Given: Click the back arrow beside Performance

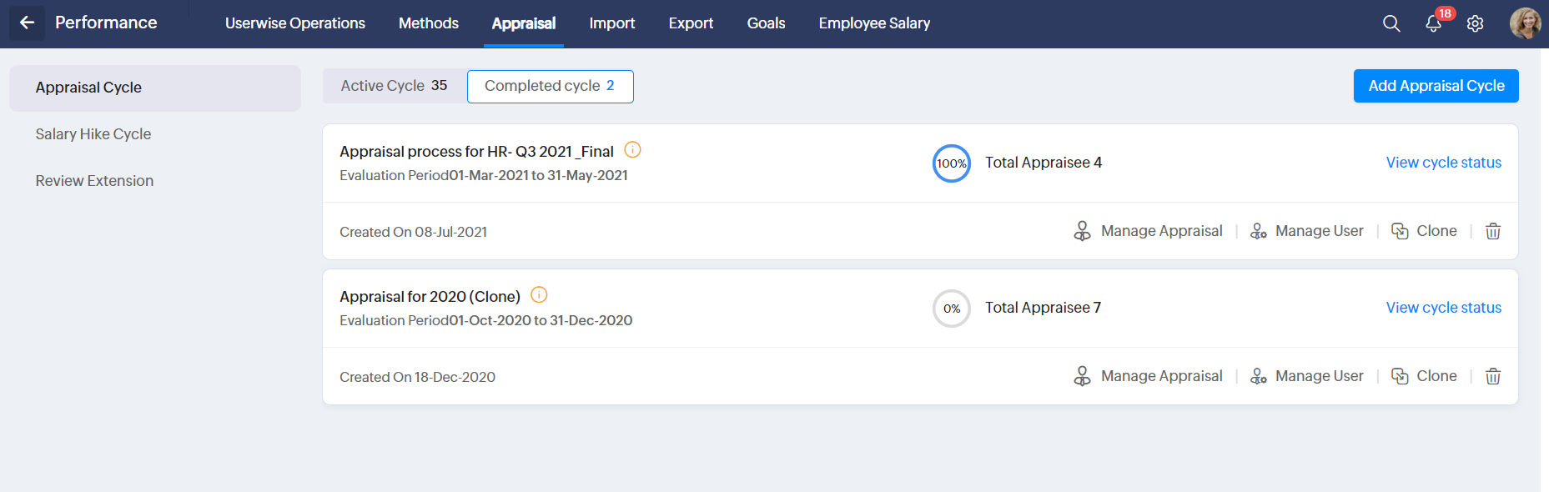Looking at the screenshot, I should tap(27, 23).
